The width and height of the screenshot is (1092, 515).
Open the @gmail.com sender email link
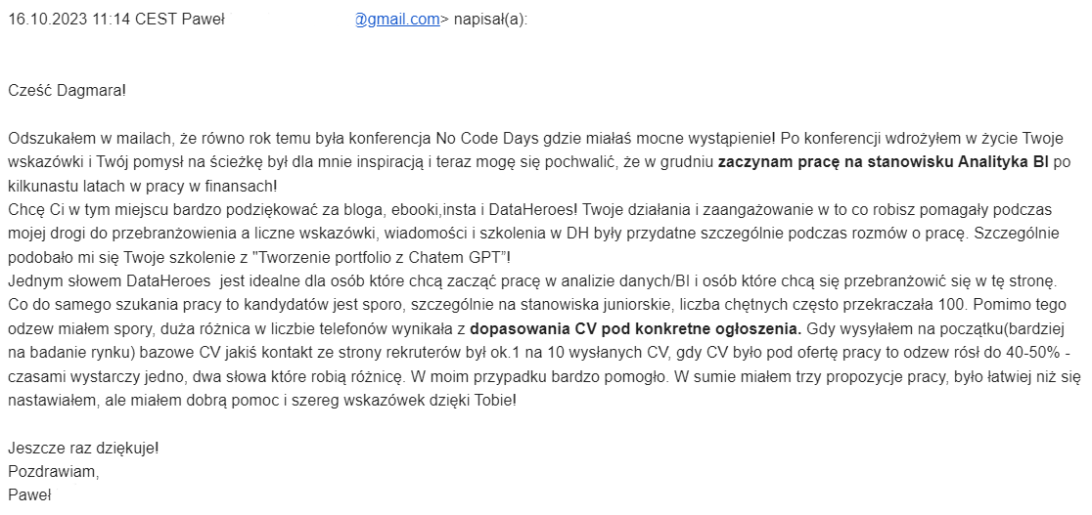(397, 20)
